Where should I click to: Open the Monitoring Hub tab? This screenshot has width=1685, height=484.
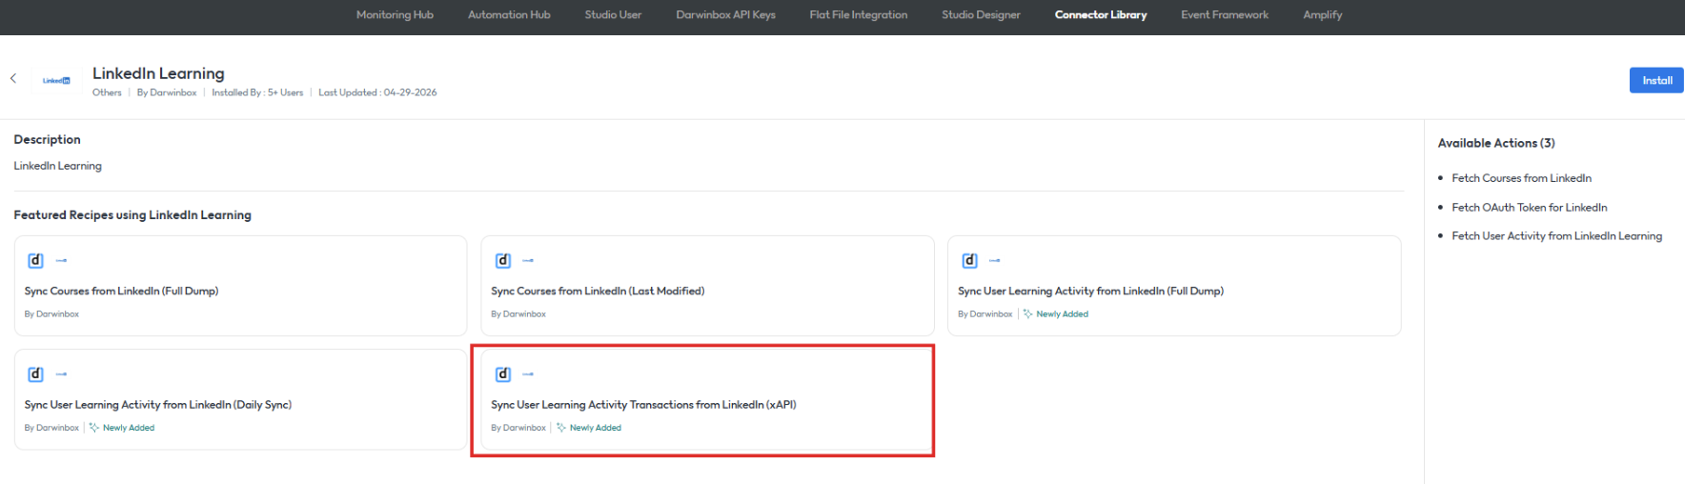pyautogui.click(x=395, y=14)
